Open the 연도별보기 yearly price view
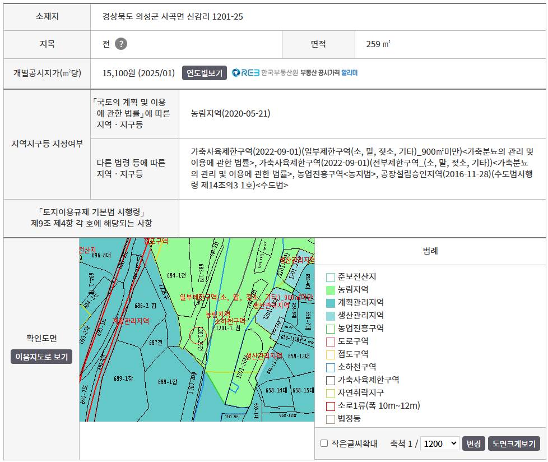This screenshot has width=548, height=462. tap(205, 73)
